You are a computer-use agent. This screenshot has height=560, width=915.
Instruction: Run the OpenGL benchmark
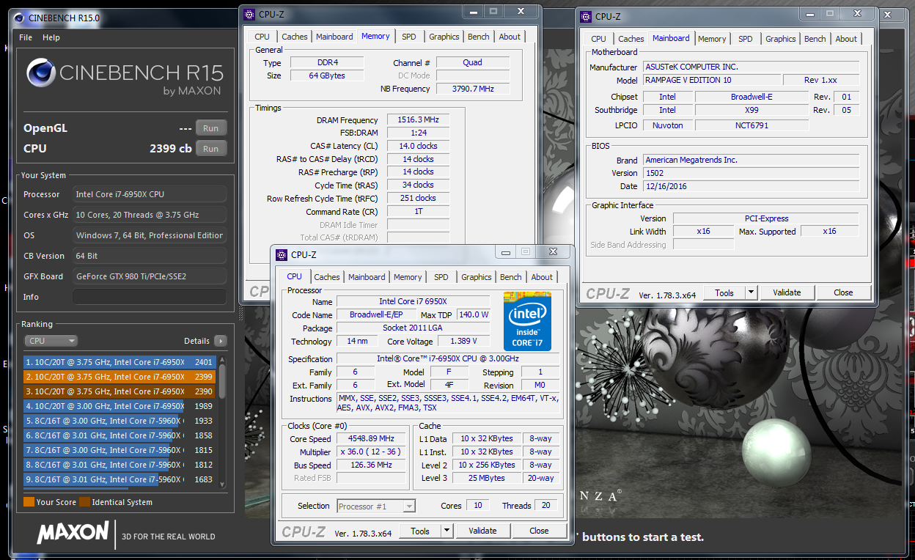point(211,128)
